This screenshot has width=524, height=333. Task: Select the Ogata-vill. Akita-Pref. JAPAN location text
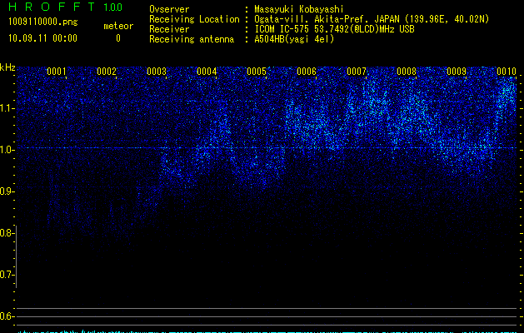(x=372, y=19)
